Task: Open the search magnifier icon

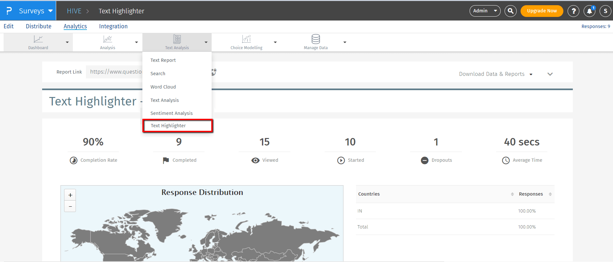Action: 510,11
